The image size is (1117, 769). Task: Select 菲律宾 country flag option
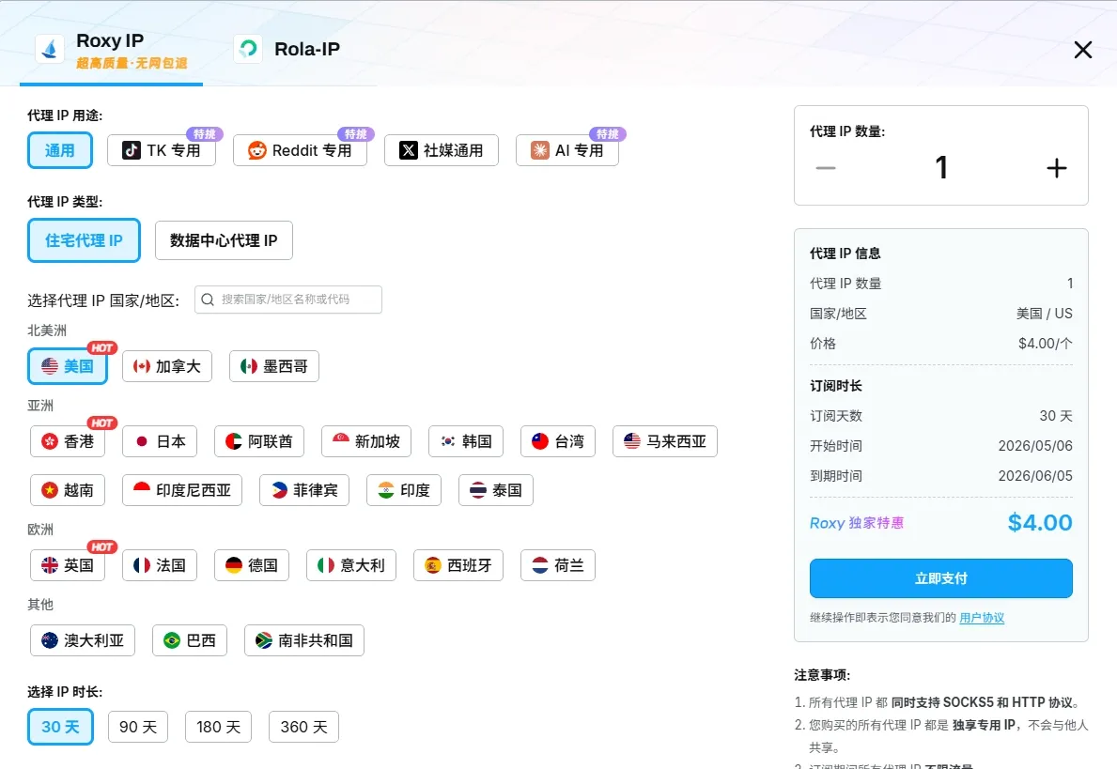pos(304,490)
